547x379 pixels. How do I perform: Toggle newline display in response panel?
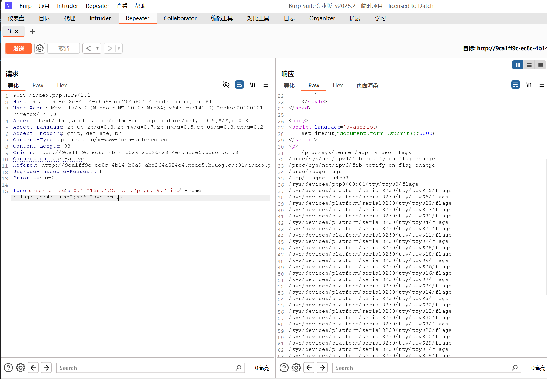tap(529, 85)
